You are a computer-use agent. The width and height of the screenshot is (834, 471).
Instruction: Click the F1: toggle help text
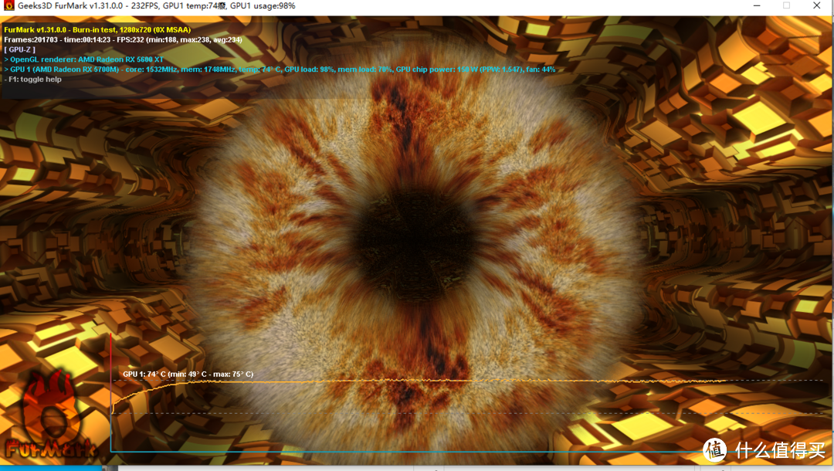point(33,80)
